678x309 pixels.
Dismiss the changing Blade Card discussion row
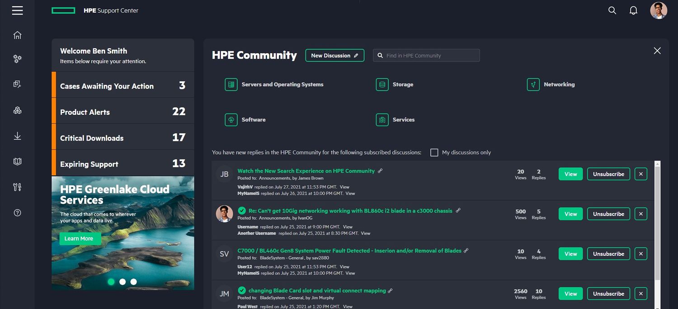point(640,294)
